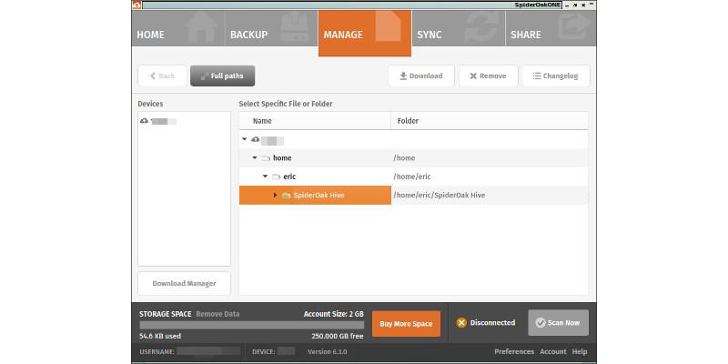Click the Name column header
The width and height of the screenshot is (728, 364).
click(262, 121)
